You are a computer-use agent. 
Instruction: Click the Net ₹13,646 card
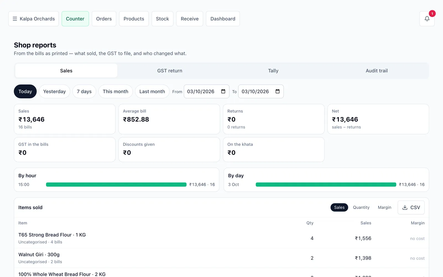coord(378,119)
